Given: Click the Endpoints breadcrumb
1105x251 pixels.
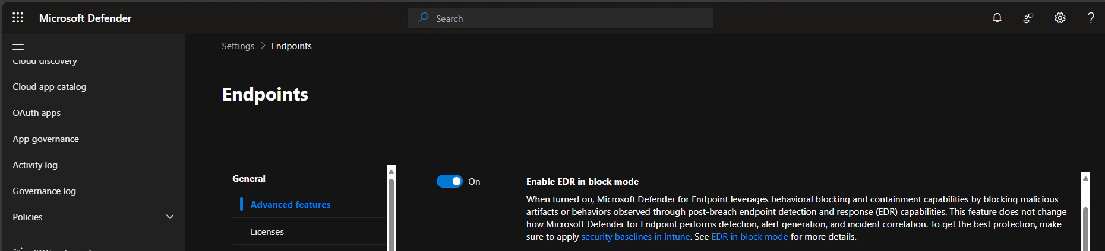Looking at the screenshot, I should coord(291,46).
